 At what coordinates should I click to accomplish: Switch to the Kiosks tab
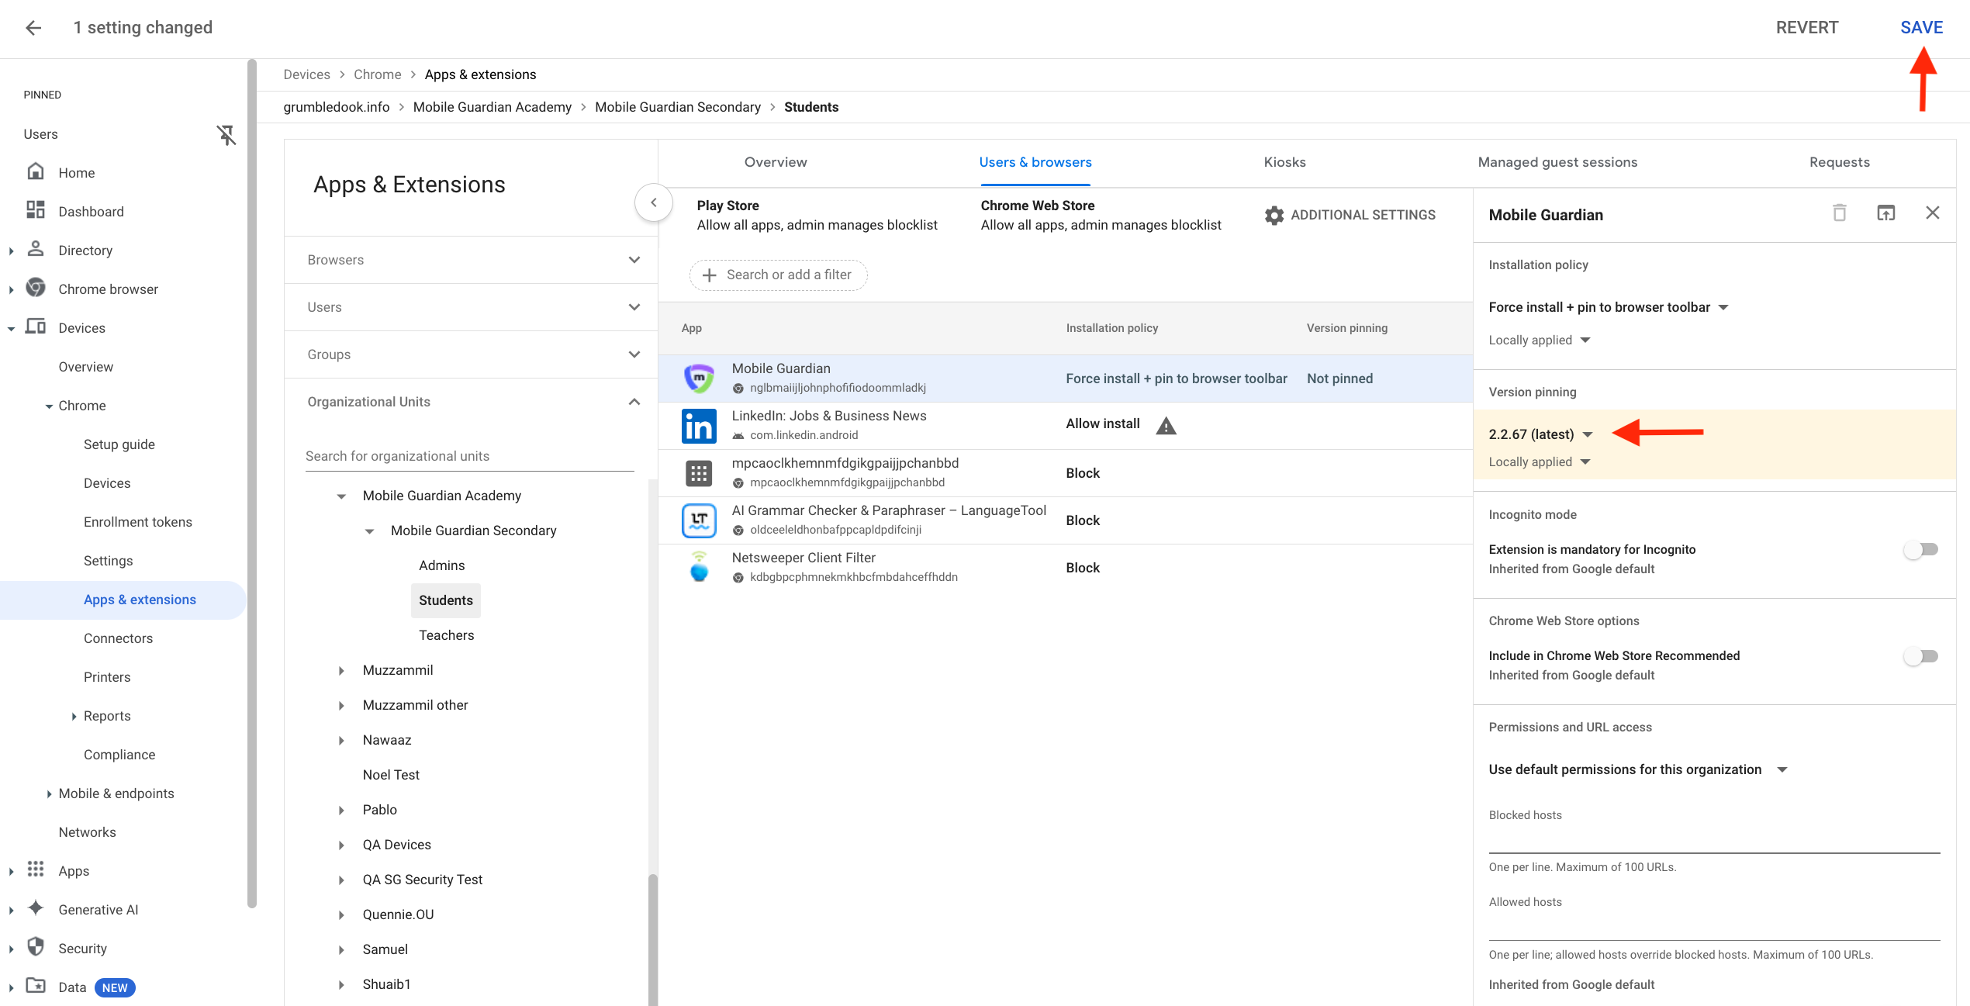point(1284,162)
